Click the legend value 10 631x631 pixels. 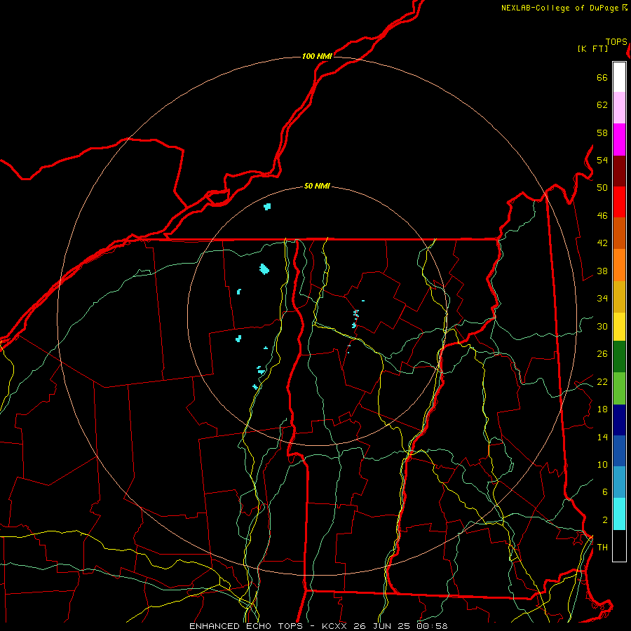click(x=602, y=465)
